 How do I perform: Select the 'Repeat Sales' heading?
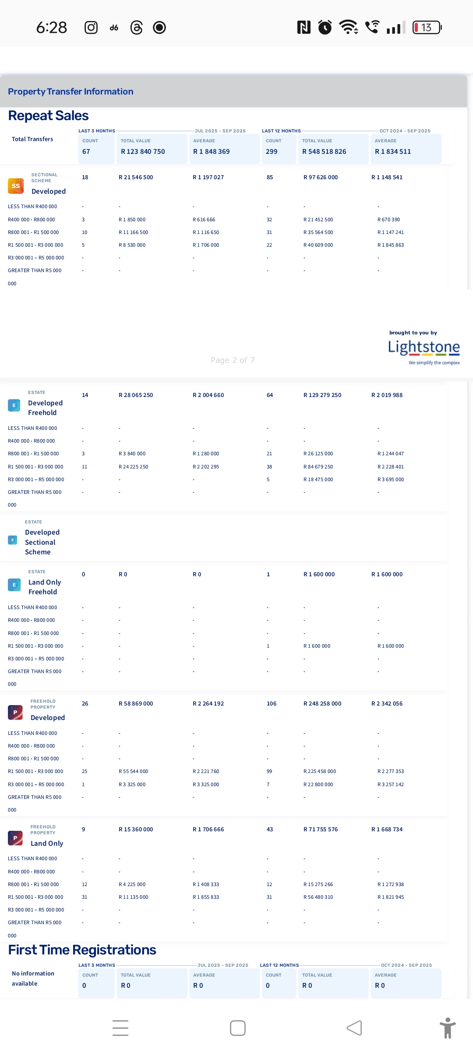(48, 116)
